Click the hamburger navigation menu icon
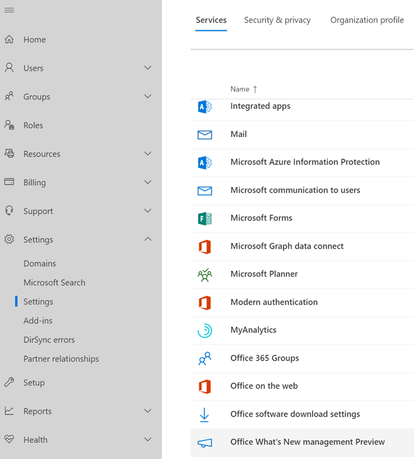Image resolution: width=414 pixels, height=459 pixels. pyautogui.click(x=10, y=11)
